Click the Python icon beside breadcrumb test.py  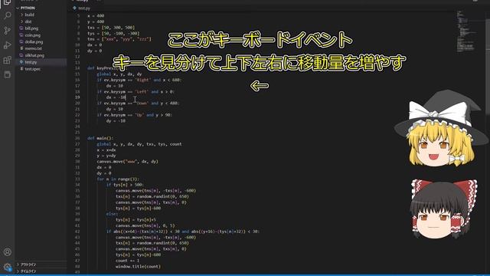(74, 8)
